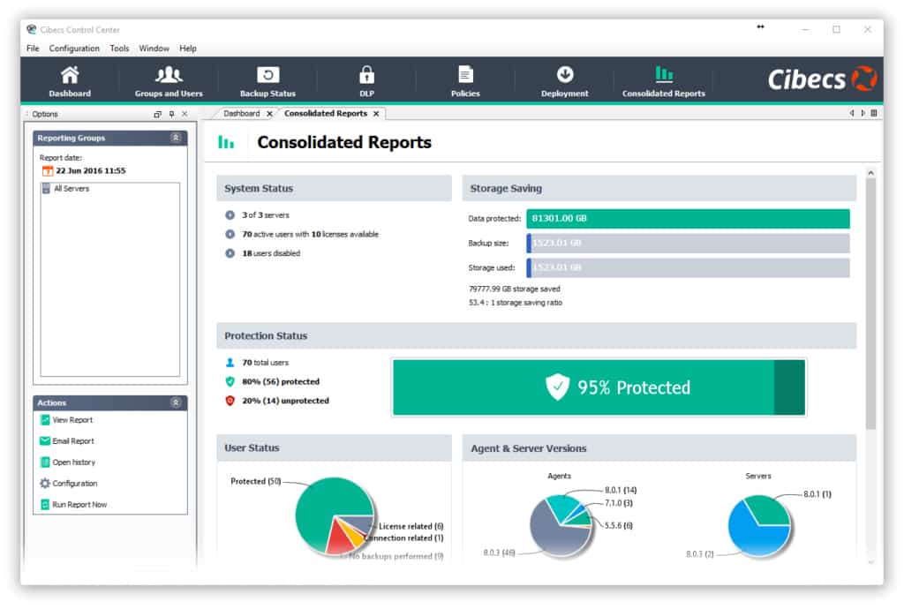Click Run Report Now action

(x=79, y=505)
